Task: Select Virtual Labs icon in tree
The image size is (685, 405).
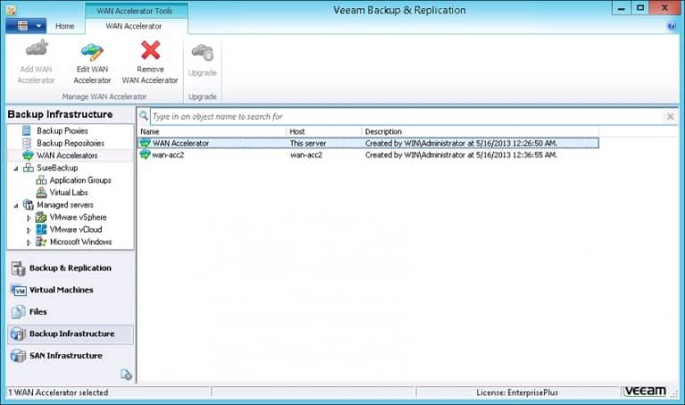Action: [41, 192]
